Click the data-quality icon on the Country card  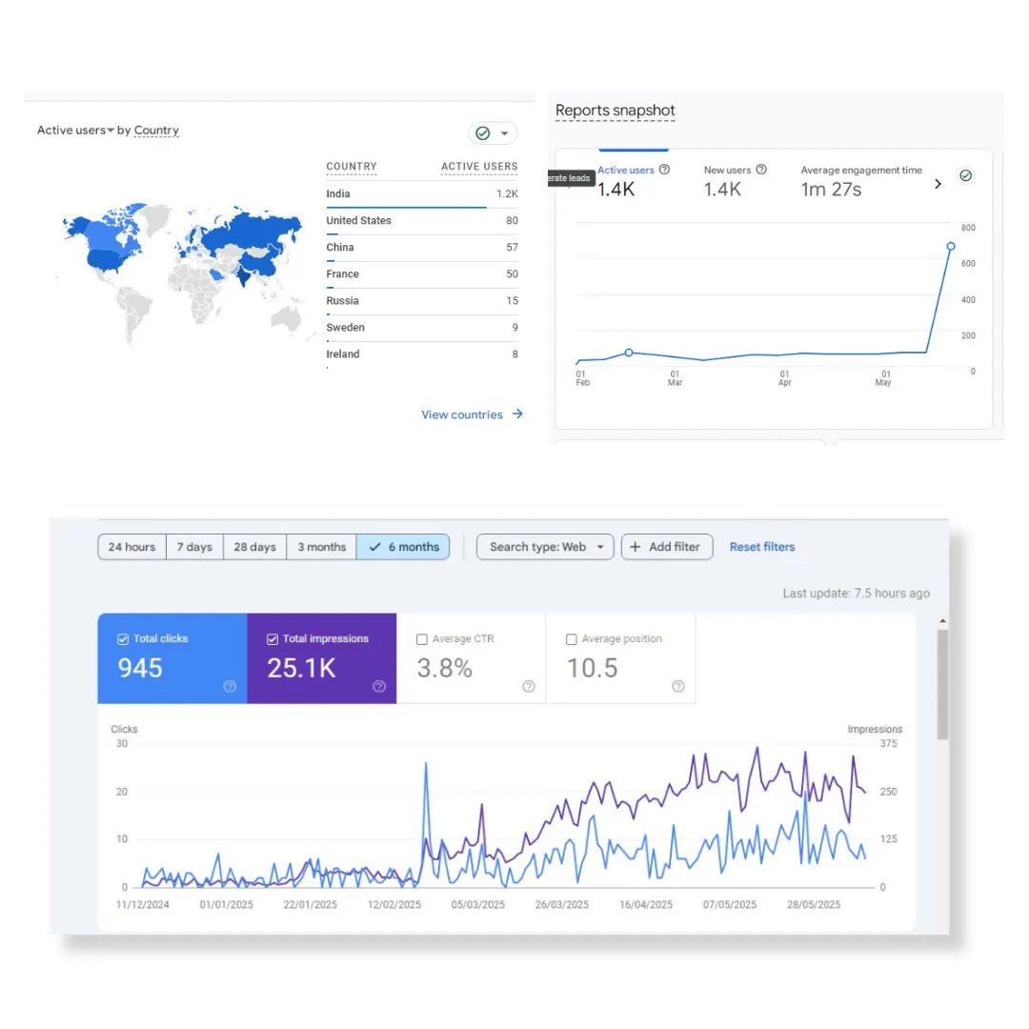pyautogui.click(x=483, y=132)
